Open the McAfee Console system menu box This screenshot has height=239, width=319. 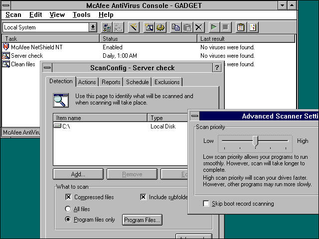6,5
